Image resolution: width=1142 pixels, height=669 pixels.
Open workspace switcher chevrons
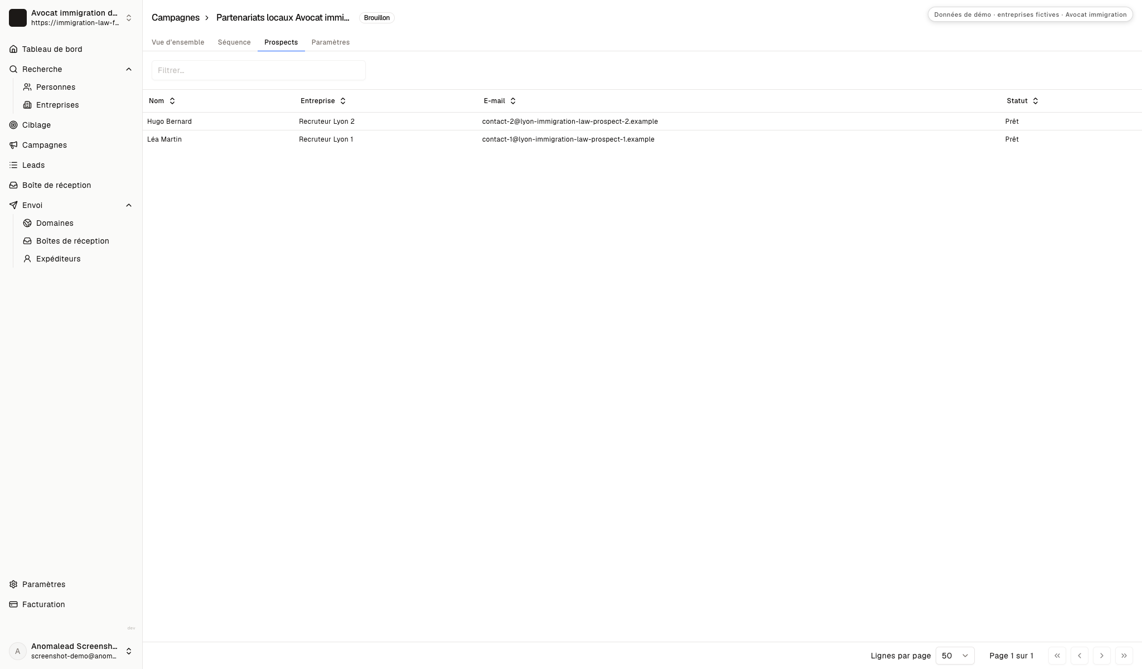coord(129,18)
